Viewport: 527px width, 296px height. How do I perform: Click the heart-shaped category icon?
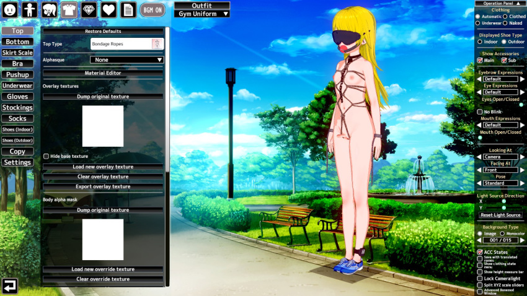pyautogui.click(x=108, y=9)
